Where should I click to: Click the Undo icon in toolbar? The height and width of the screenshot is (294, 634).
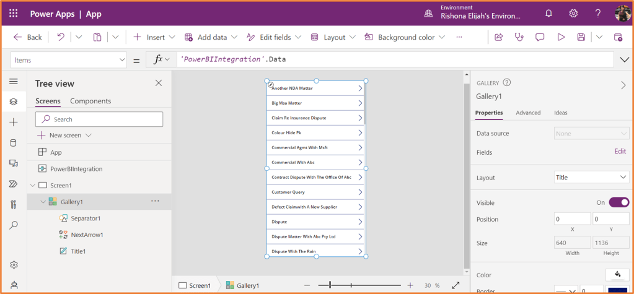click(60, 37)
